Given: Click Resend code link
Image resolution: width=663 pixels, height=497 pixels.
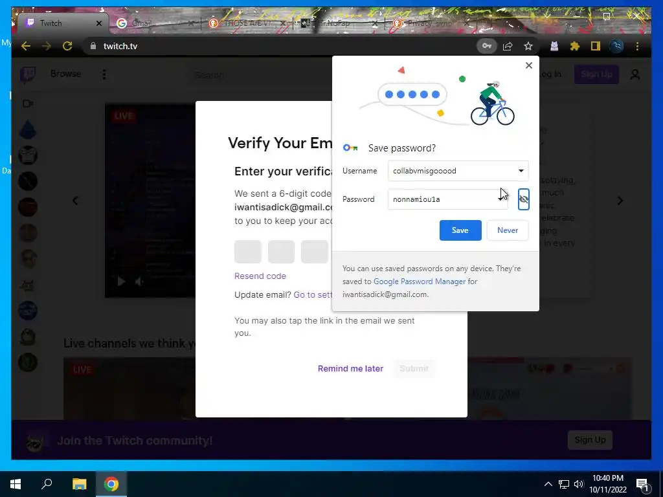Looking at the screenshot, I should click(260, 276).
